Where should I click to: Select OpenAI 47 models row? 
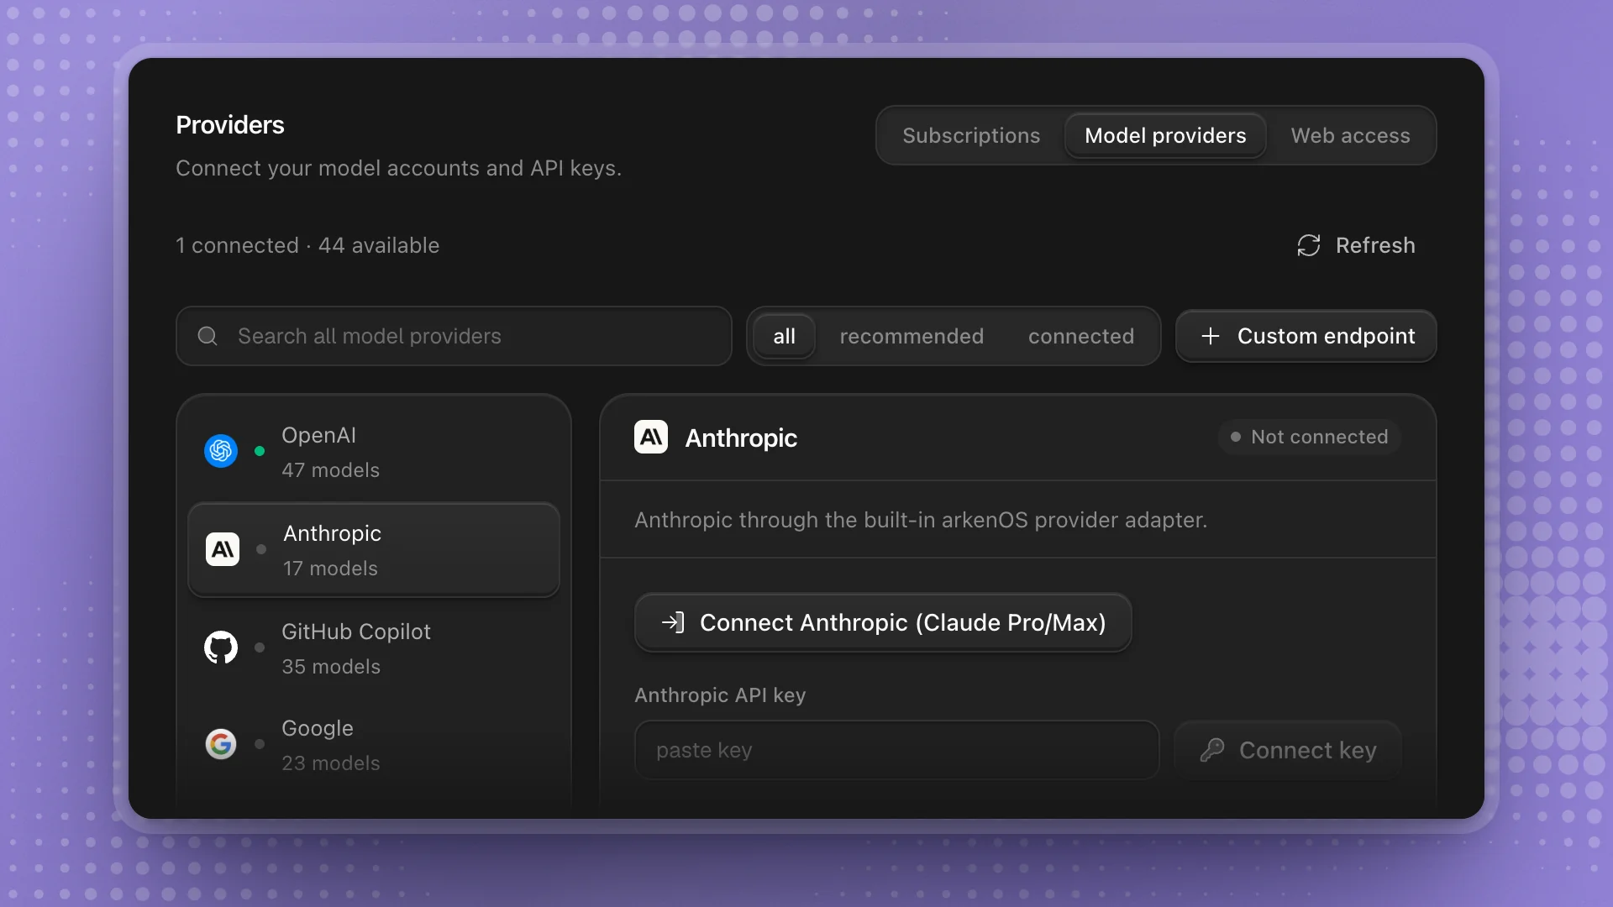click(x=374, y=452)
